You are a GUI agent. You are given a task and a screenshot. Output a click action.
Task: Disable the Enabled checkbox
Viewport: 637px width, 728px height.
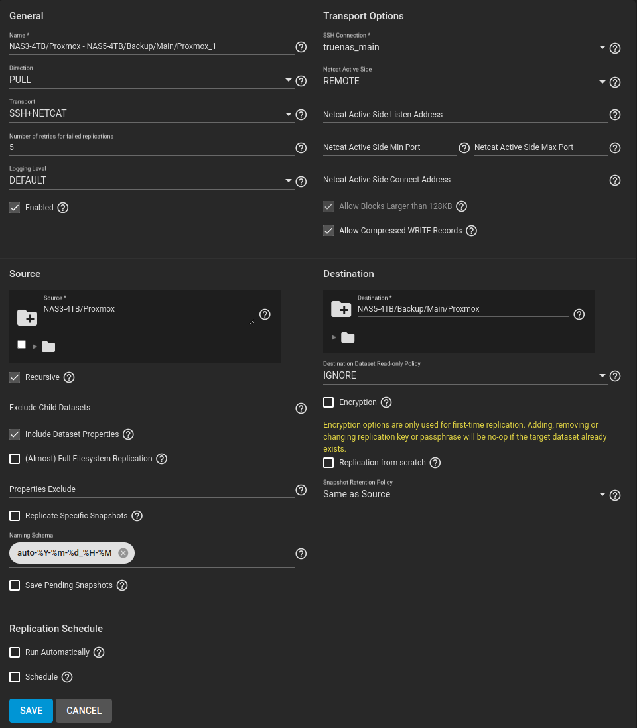click(15, 208)
